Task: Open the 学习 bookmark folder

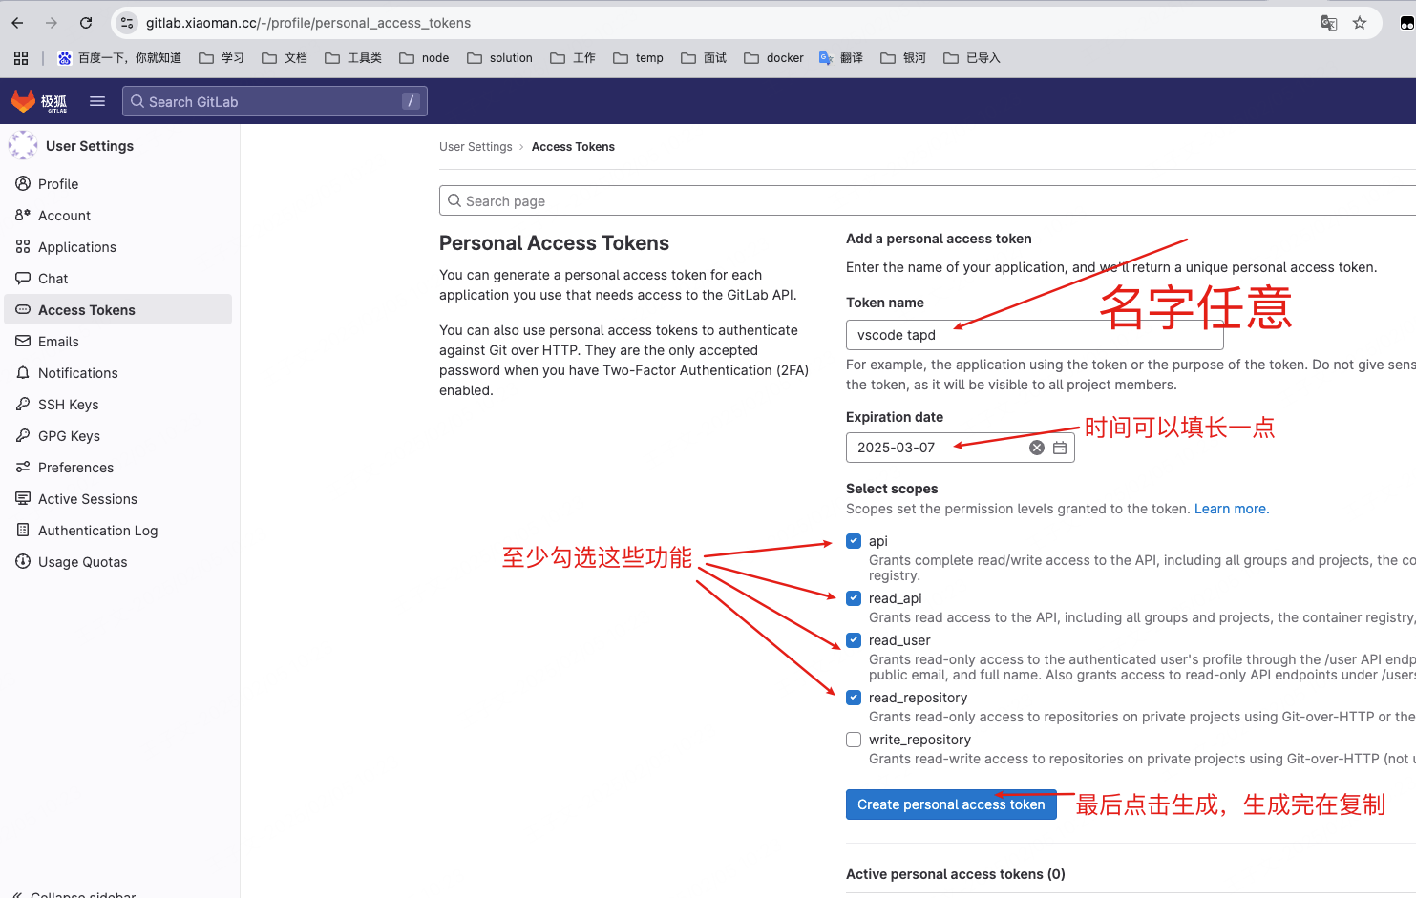Action: pos(222,58)
